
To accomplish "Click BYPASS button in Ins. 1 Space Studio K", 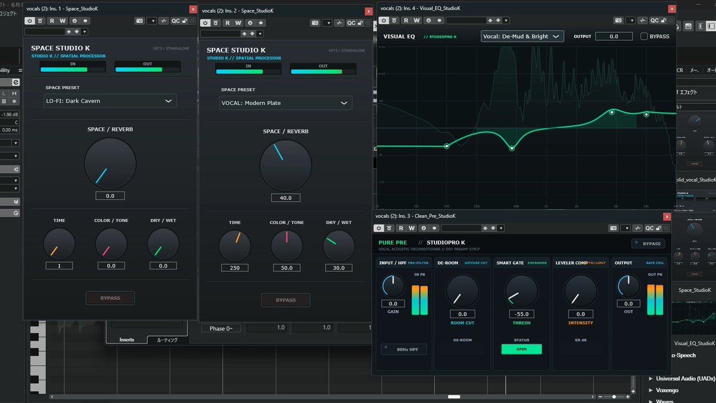I will click(x=110, y=298).
